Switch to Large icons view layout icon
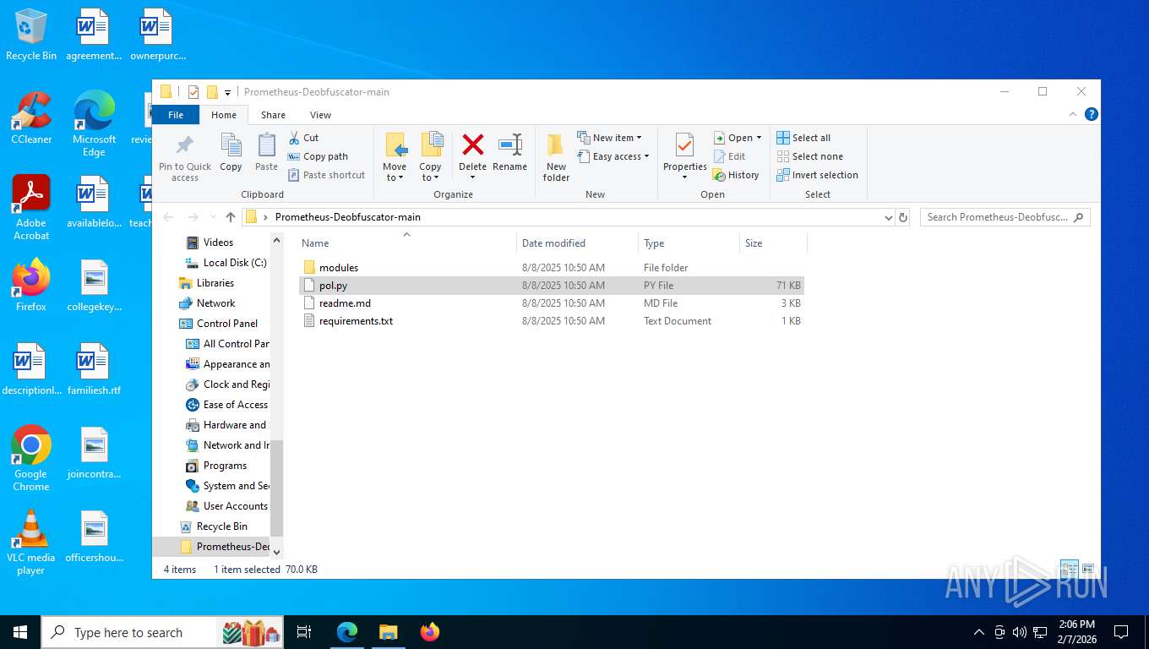 click(1087, 569)
